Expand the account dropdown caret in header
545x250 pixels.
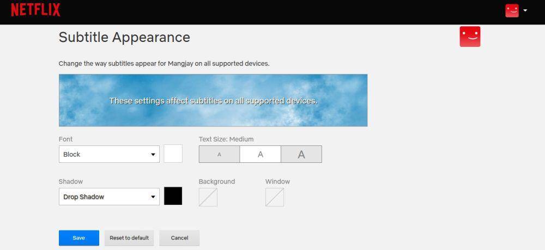point(525,10)
